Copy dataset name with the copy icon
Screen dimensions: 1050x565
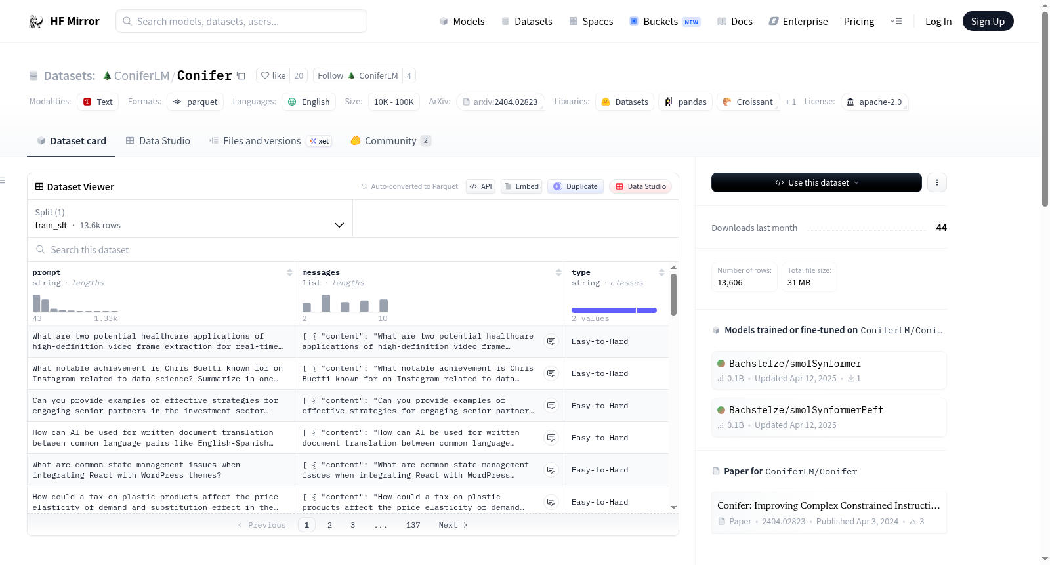[x=241, y=76]
